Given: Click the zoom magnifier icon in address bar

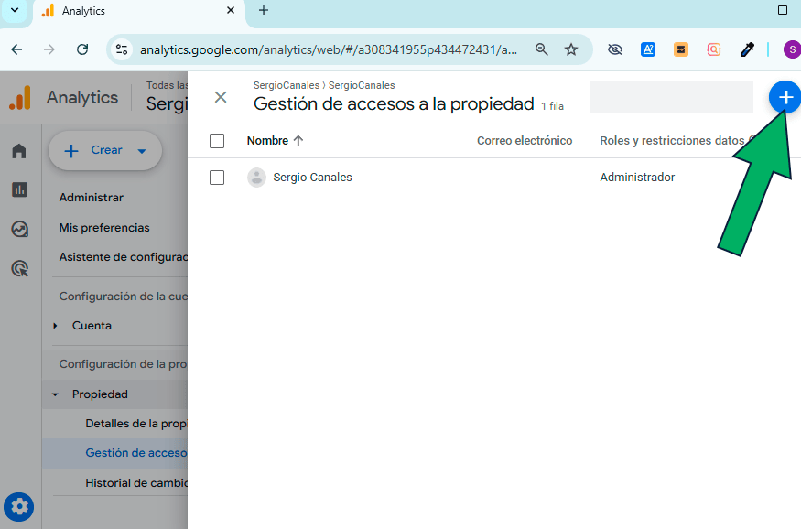Looking at the screenshot, I should point(542,49).
